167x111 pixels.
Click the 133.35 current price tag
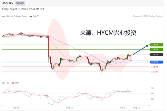(156, 55)
